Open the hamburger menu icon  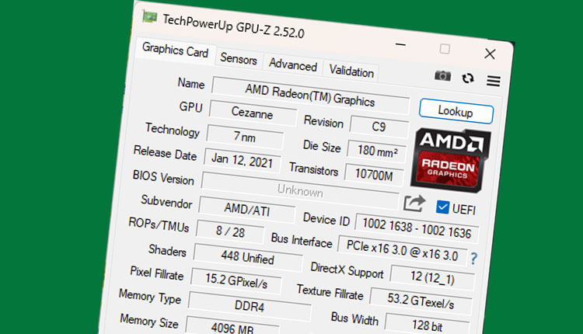pos(494,81)
